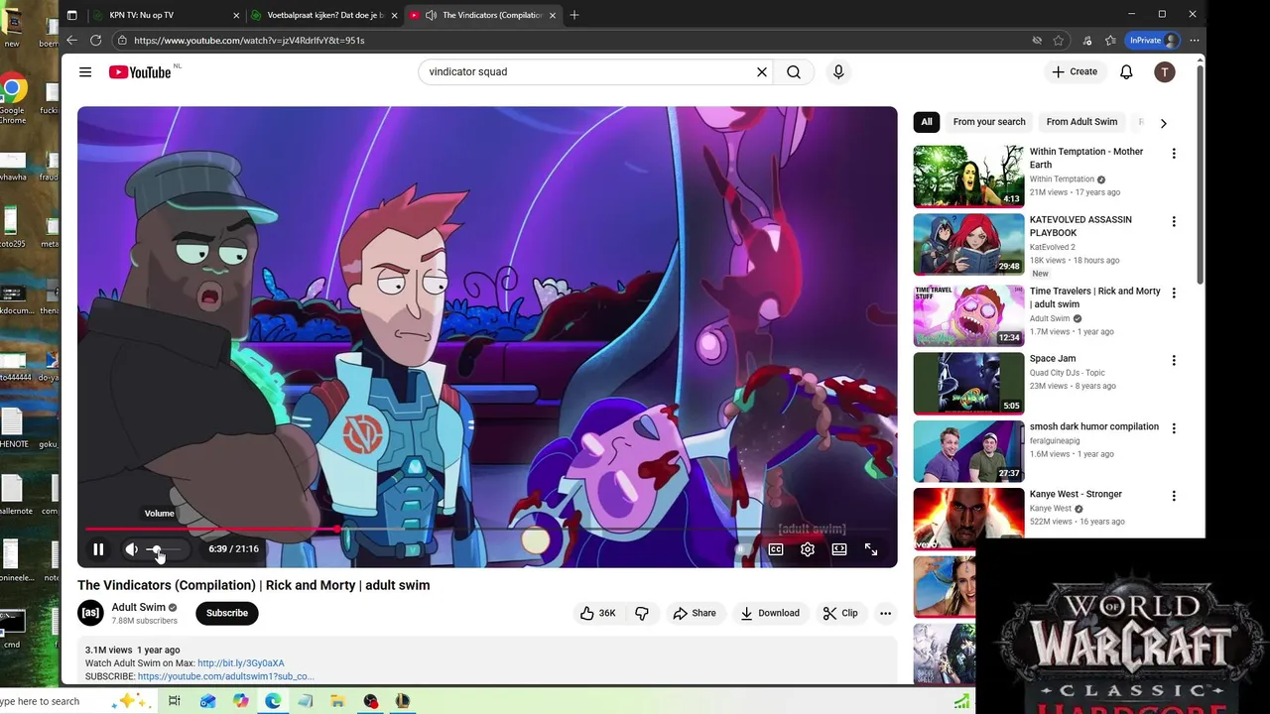Open the Within Temptation video thumbnail
Image resolution: width=1270 pixels, height=714 pixels.
(968, 176)
